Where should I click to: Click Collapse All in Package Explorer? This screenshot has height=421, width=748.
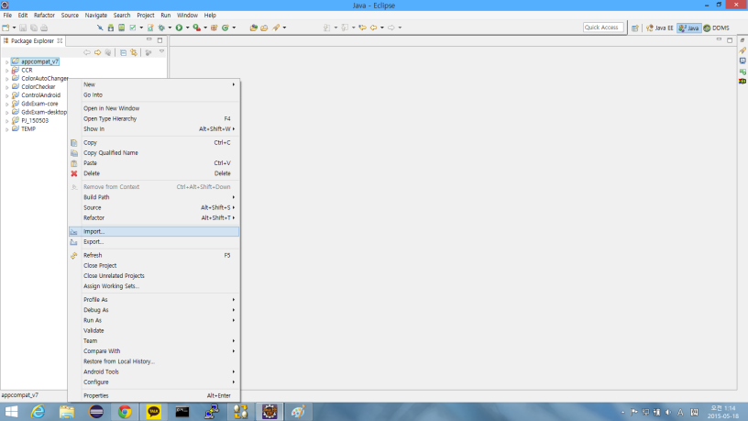point(124,52)
